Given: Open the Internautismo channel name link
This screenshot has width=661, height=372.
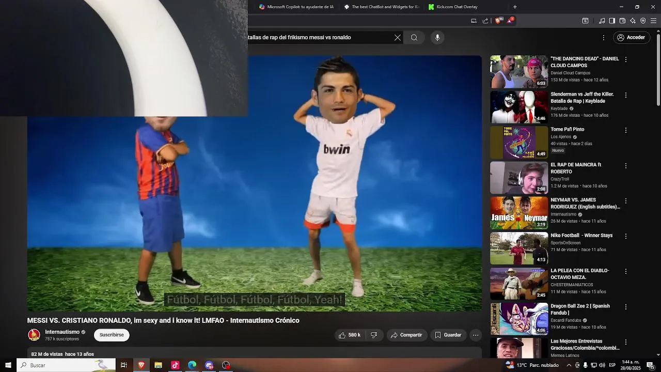Looking at the screenshot, I should click(x=62, y=332).
